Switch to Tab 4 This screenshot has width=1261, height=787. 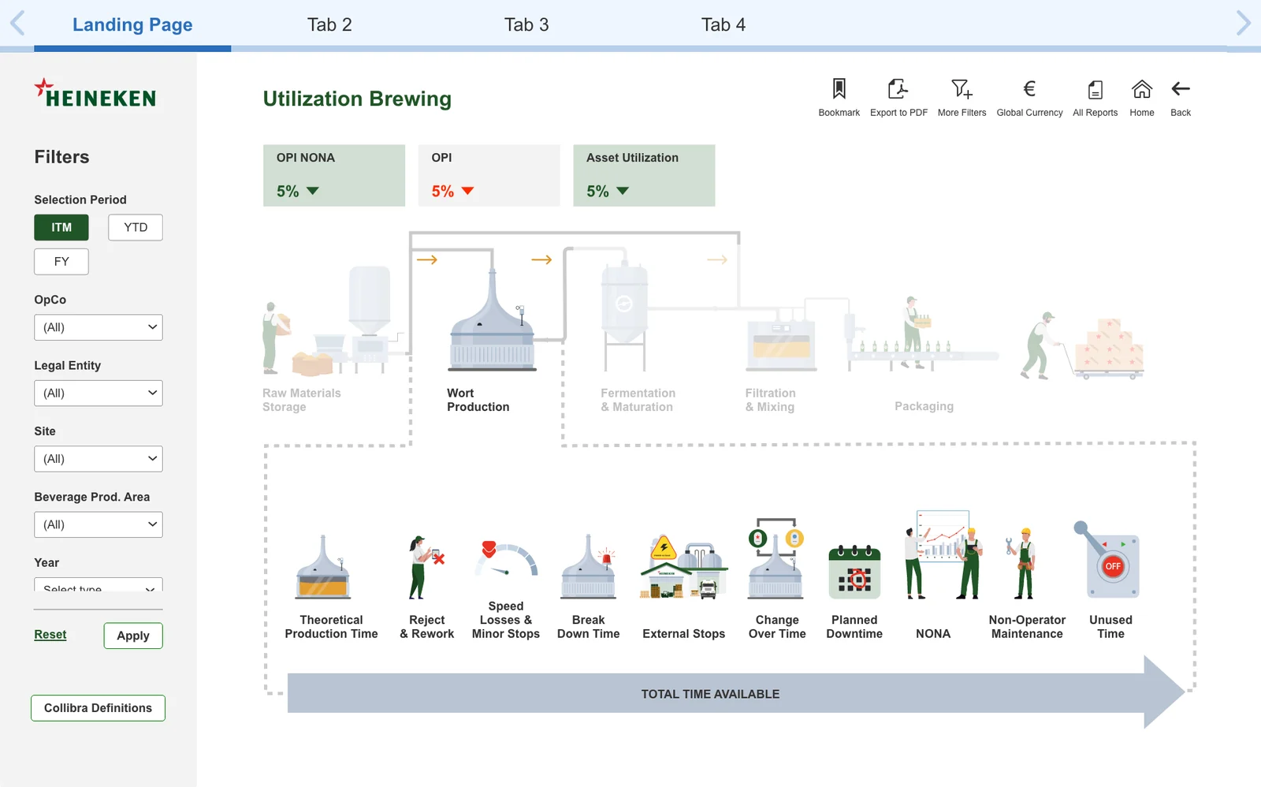723,24
